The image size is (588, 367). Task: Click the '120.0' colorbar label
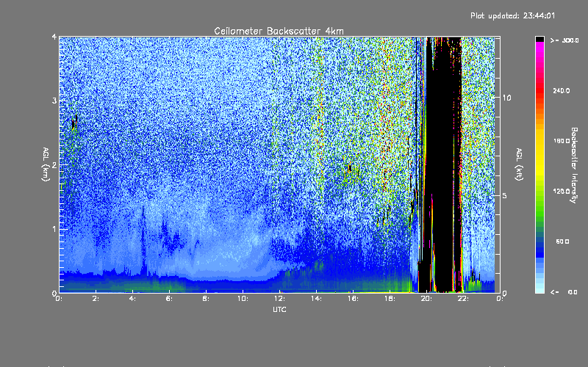pyautogui.click(x=562, y=192)
